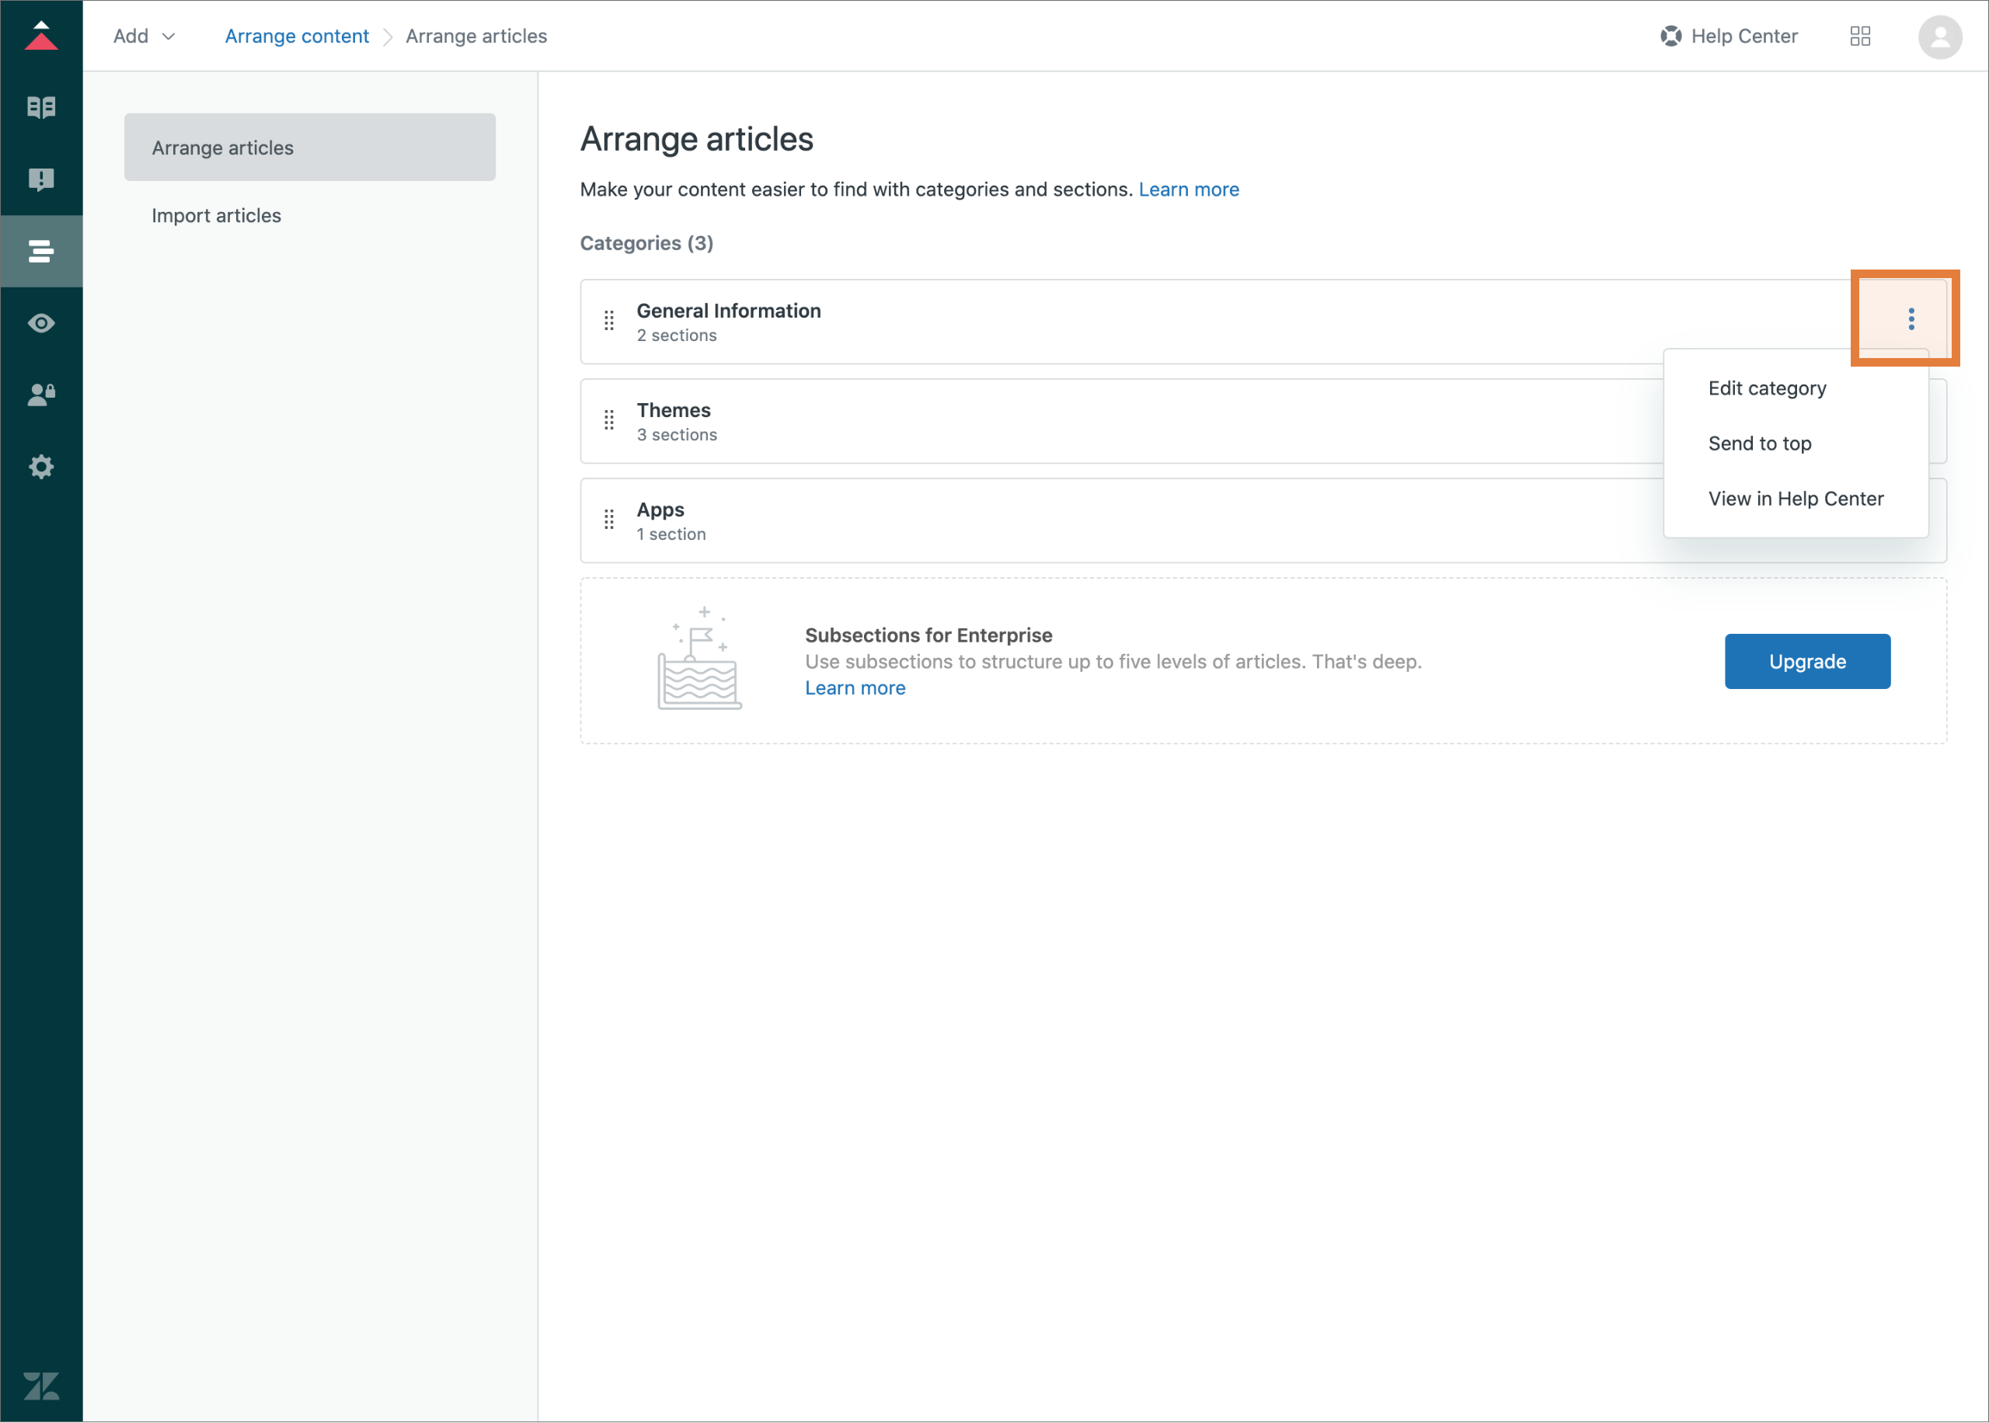
Task: Expand the Add dropdown menu
Action: (x=145, y=36)
